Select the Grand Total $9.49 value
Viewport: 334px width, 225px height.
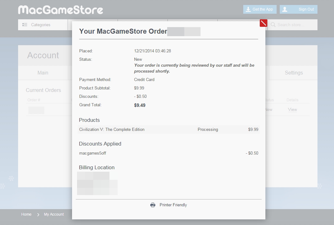click(140, 105)
